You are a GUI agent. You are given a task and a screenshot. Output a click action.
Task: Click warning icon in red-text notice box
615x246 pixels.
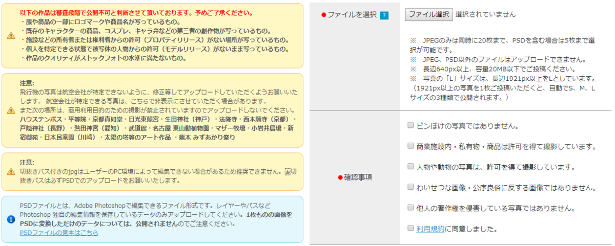click(x=11, y=36)
